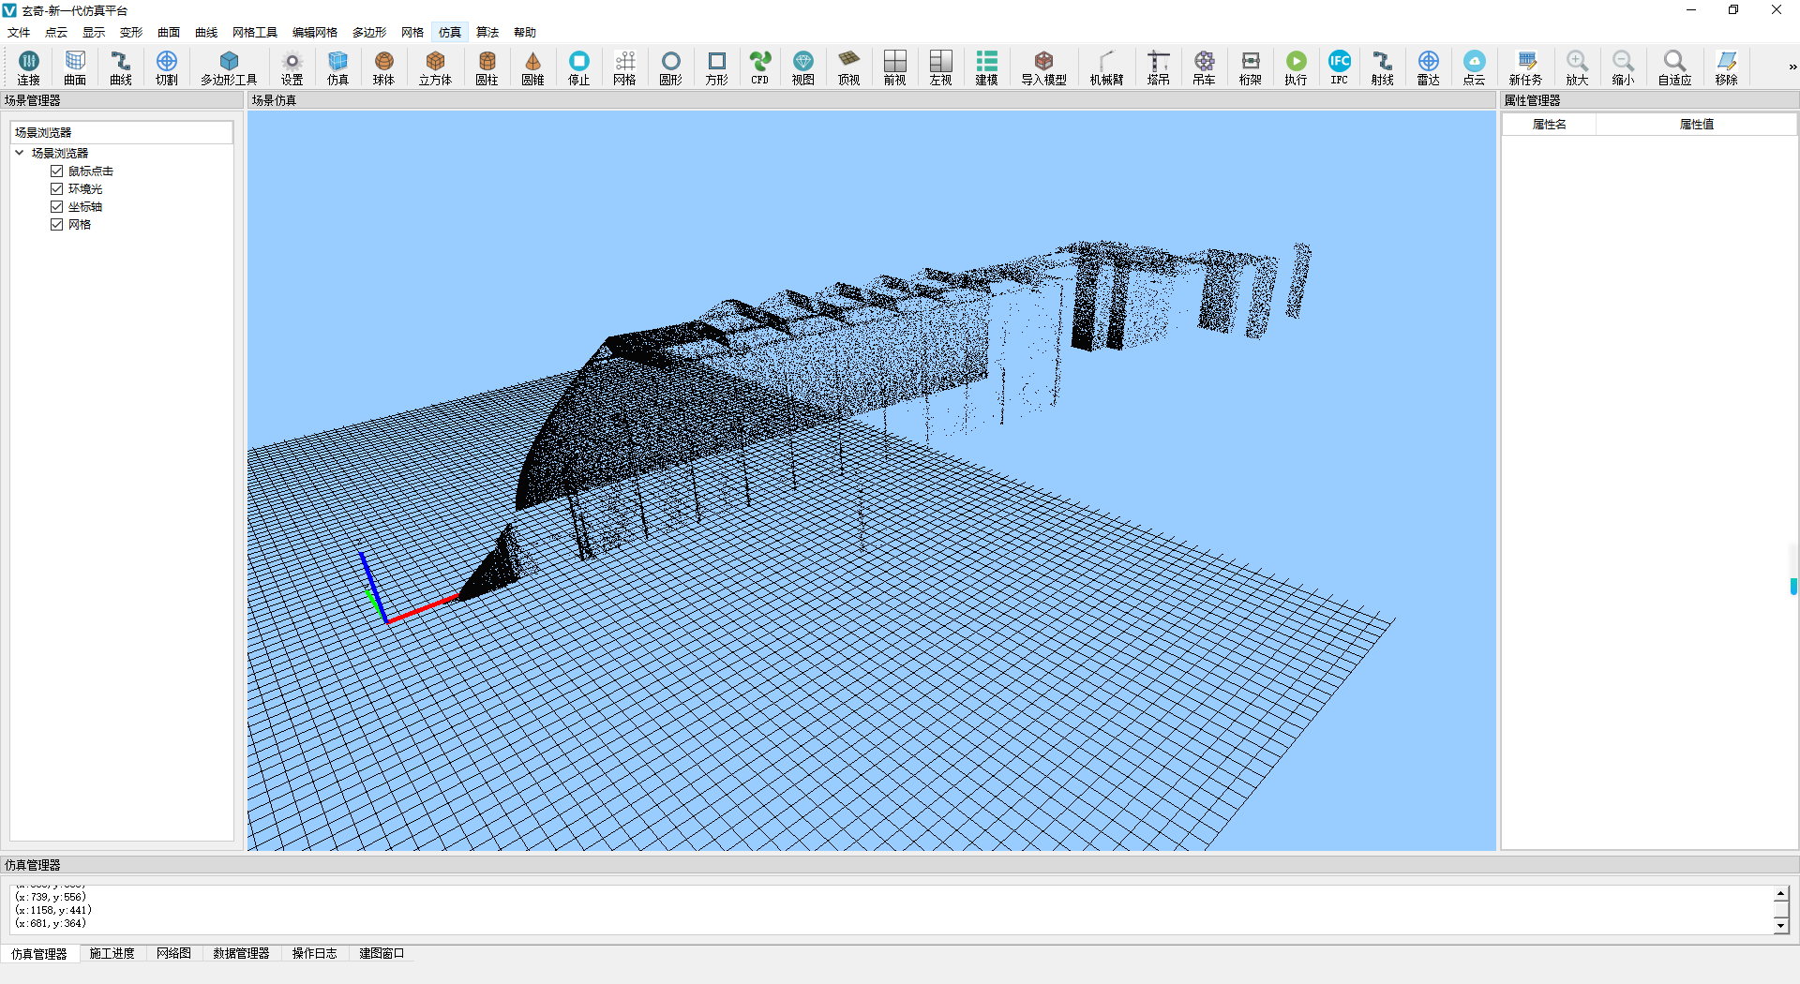Open the 编辑网格 edit mesh menu

315,33
